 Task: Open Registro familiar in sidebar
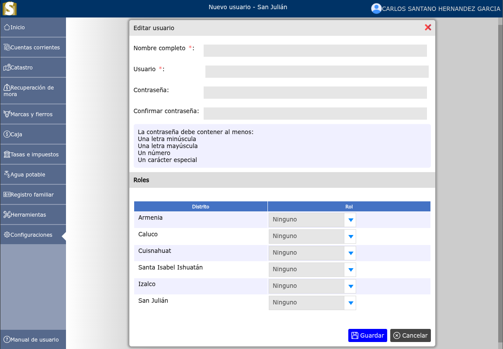pyautogui.click(x=32, y=195)
